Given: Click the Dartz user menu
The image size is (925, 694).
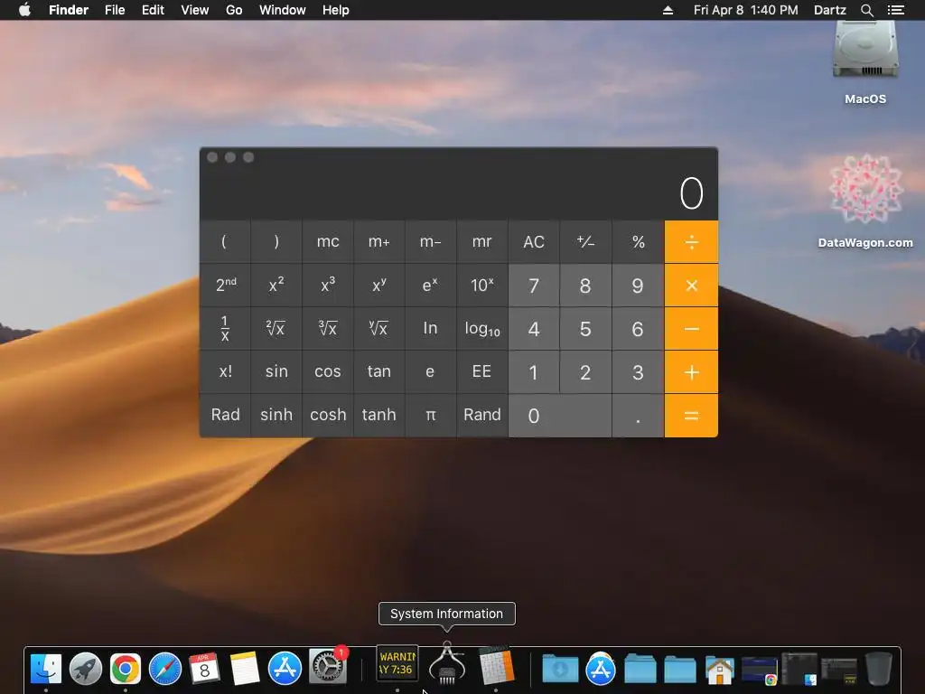Looking at the screenshot, I should (x=830, y=10).
